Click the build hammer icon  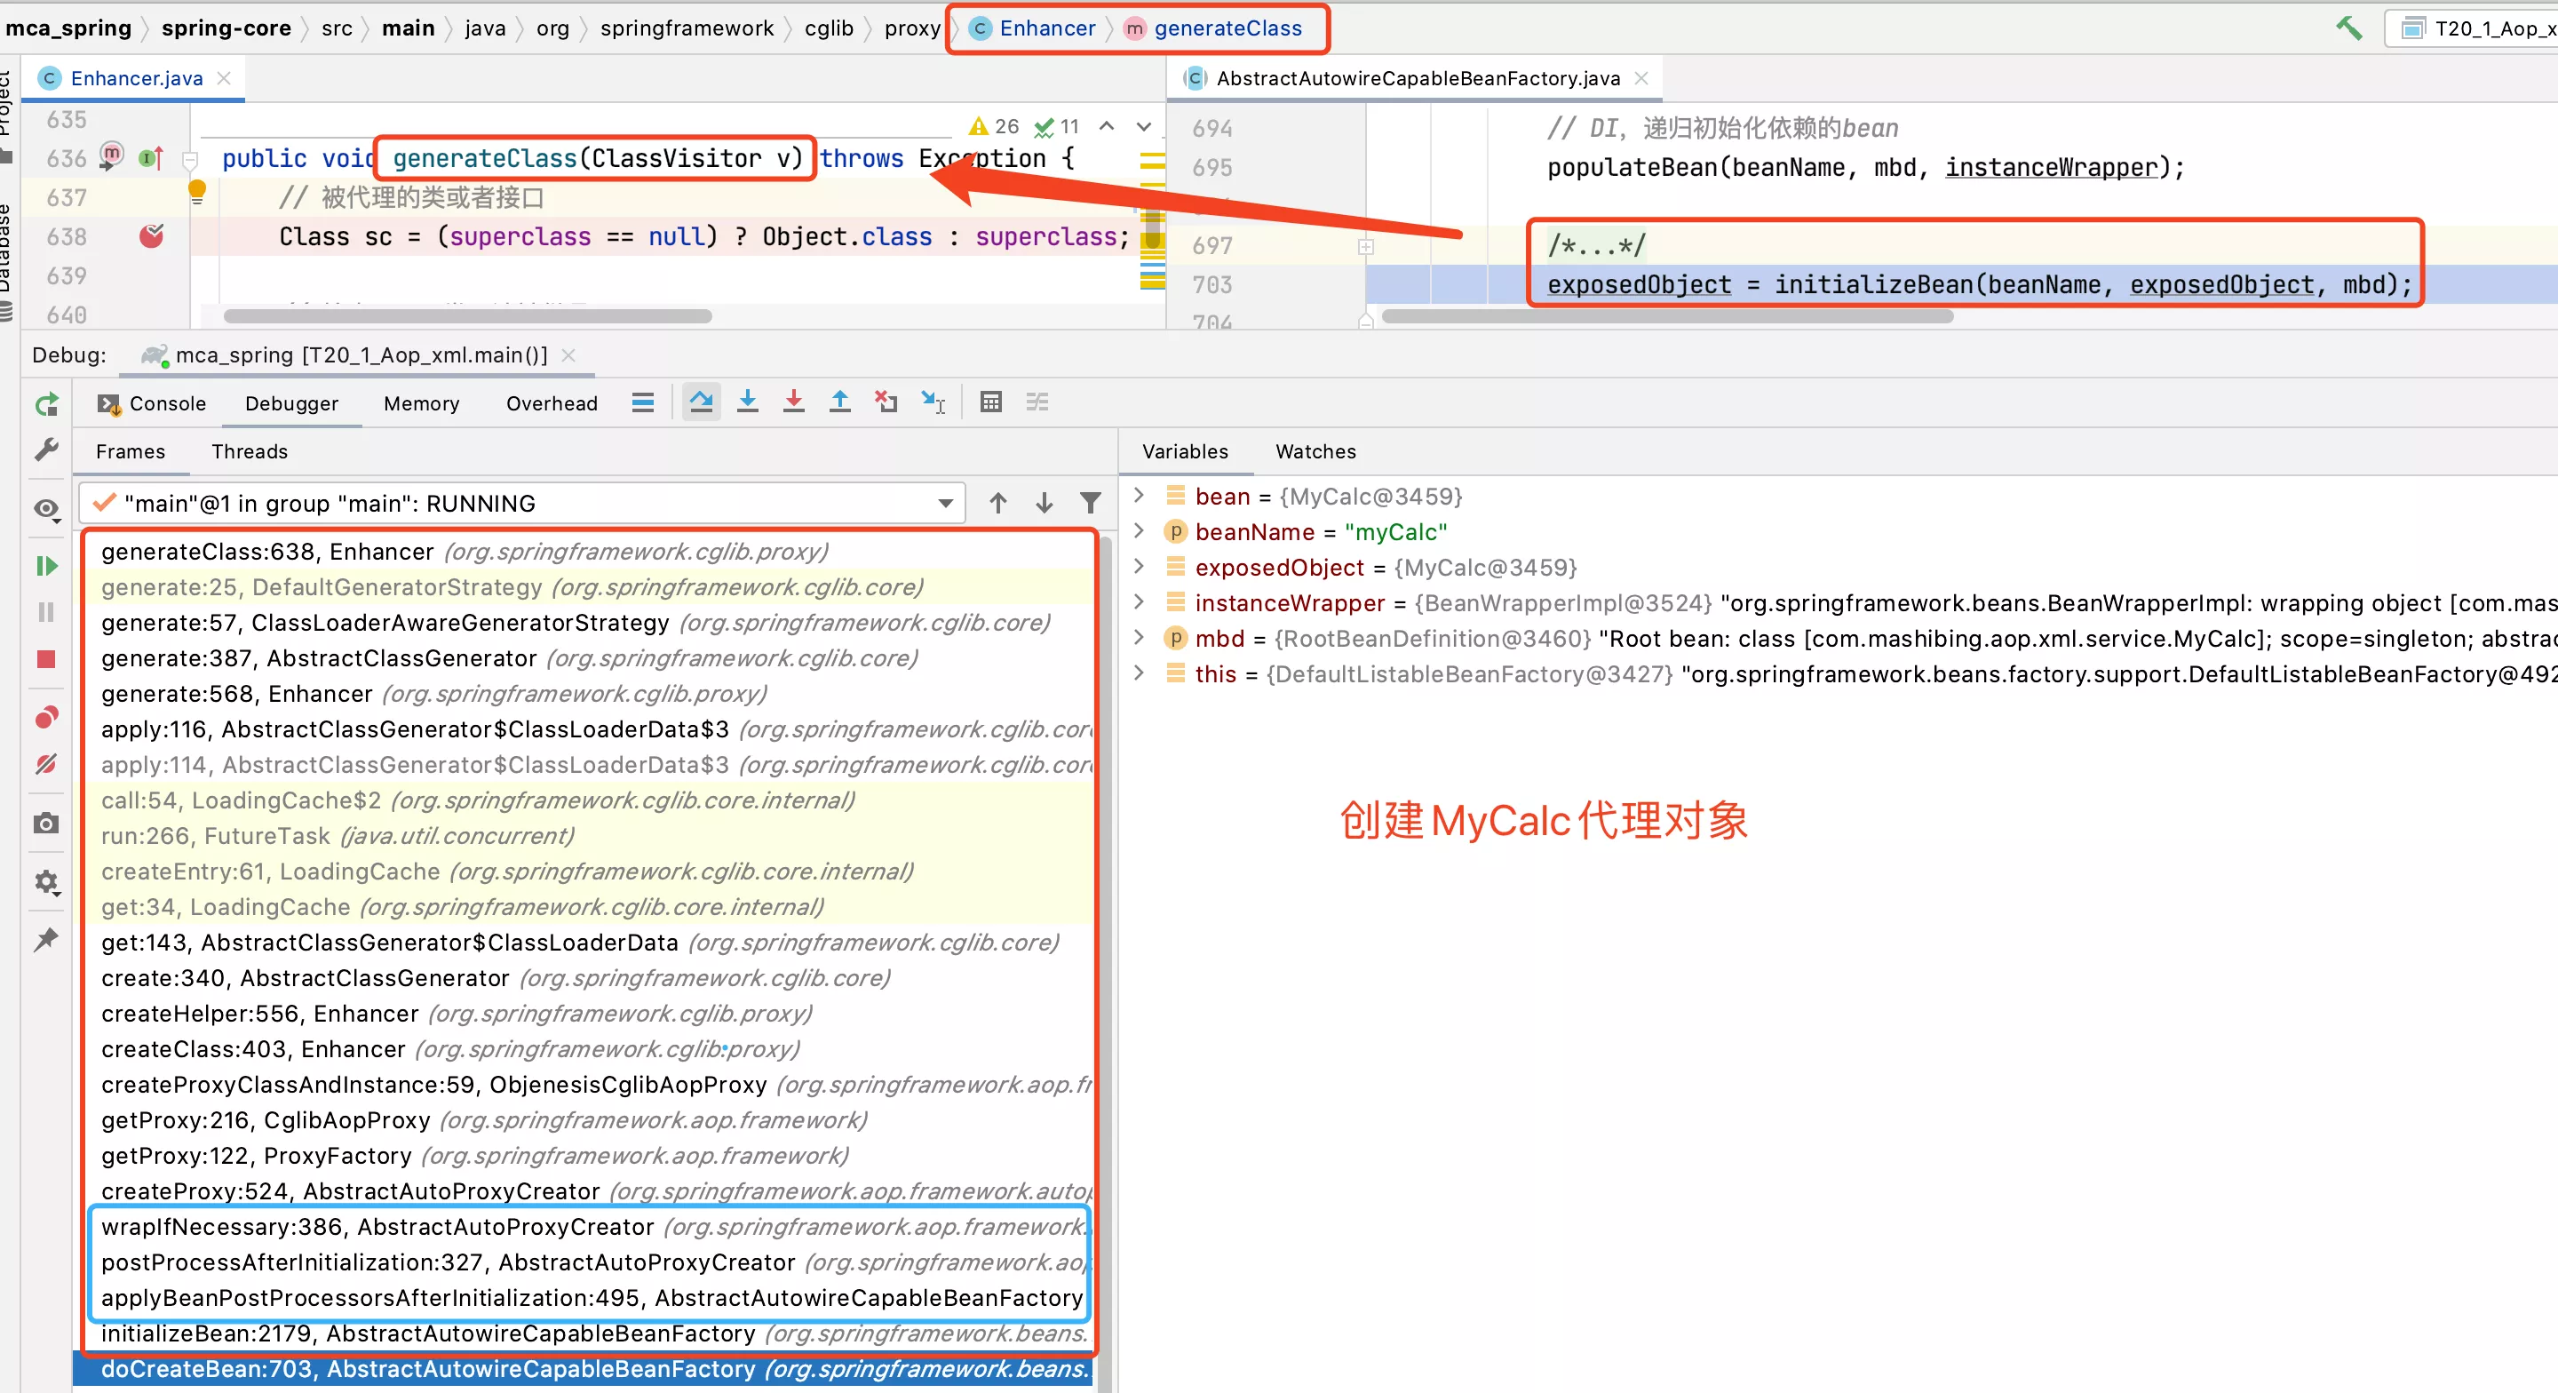pos(2349,28)
